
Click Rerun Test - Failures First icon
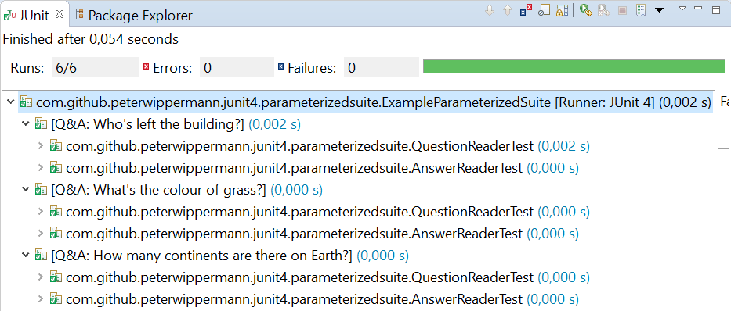tap(604, 10)
